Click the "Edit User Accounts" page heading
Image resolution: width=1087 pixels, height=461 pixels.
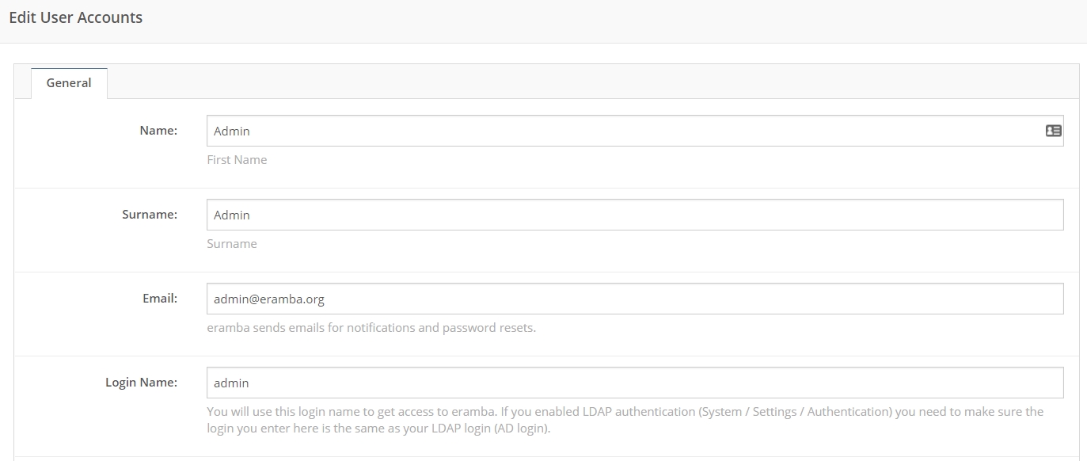[x=76, y=17]
